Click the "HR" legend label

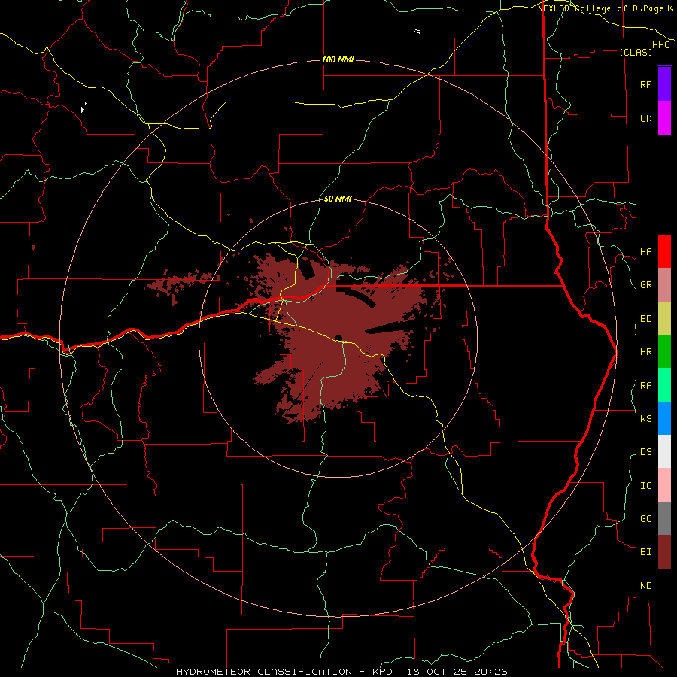click(x=645, y=352)
